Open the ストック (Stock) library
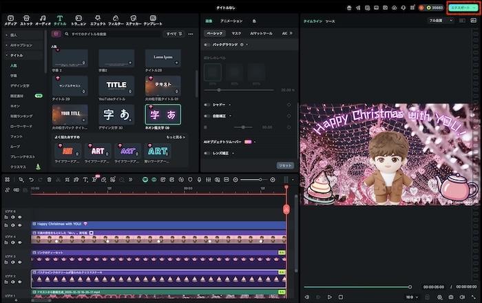This screenshot has height=303, width=482. [x=26, y=20]
